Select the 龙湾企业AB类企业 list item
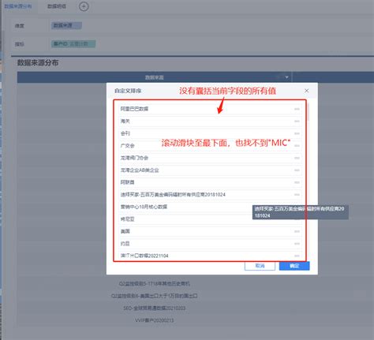The image size is (374, 340). tap(210, 170)
